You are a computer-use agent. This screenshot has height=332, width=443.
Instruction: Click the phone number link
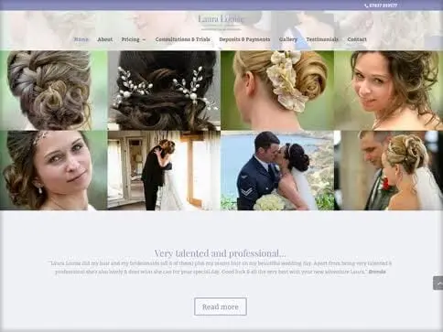[x=384, y=5]
